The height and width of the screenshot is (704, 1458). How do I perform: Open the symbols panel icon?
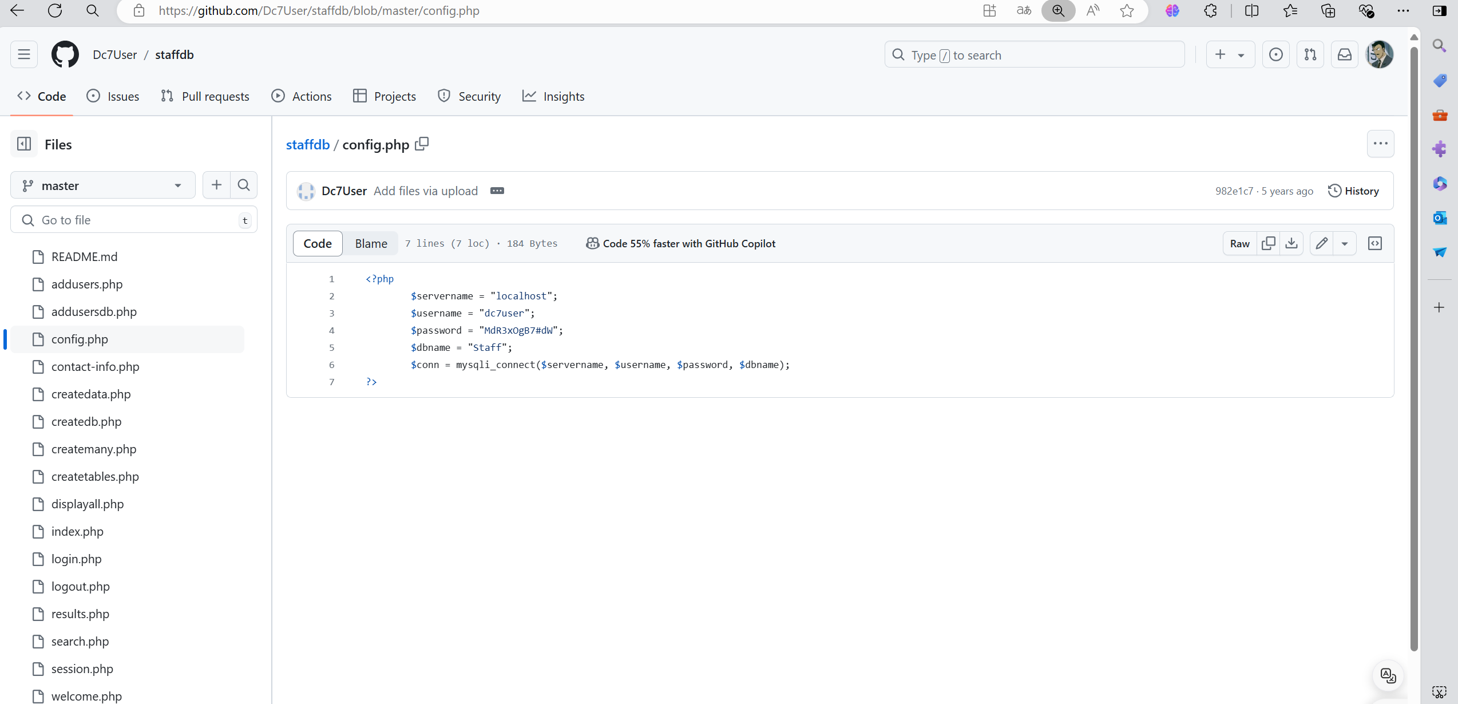click(1374, 243)
